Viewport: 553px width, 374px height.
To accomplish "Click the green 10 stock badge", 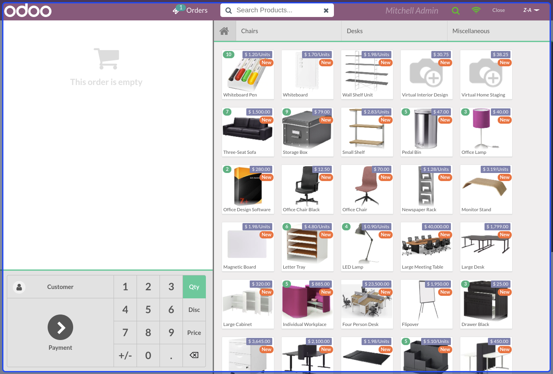I will (x=228, y=54).
